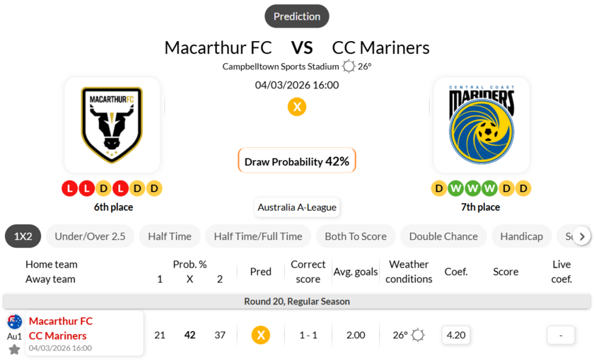The width and height of the screenshot is (594, 361).
Task: Open the Macarthur FC team link in row
Action: point(61,321)
